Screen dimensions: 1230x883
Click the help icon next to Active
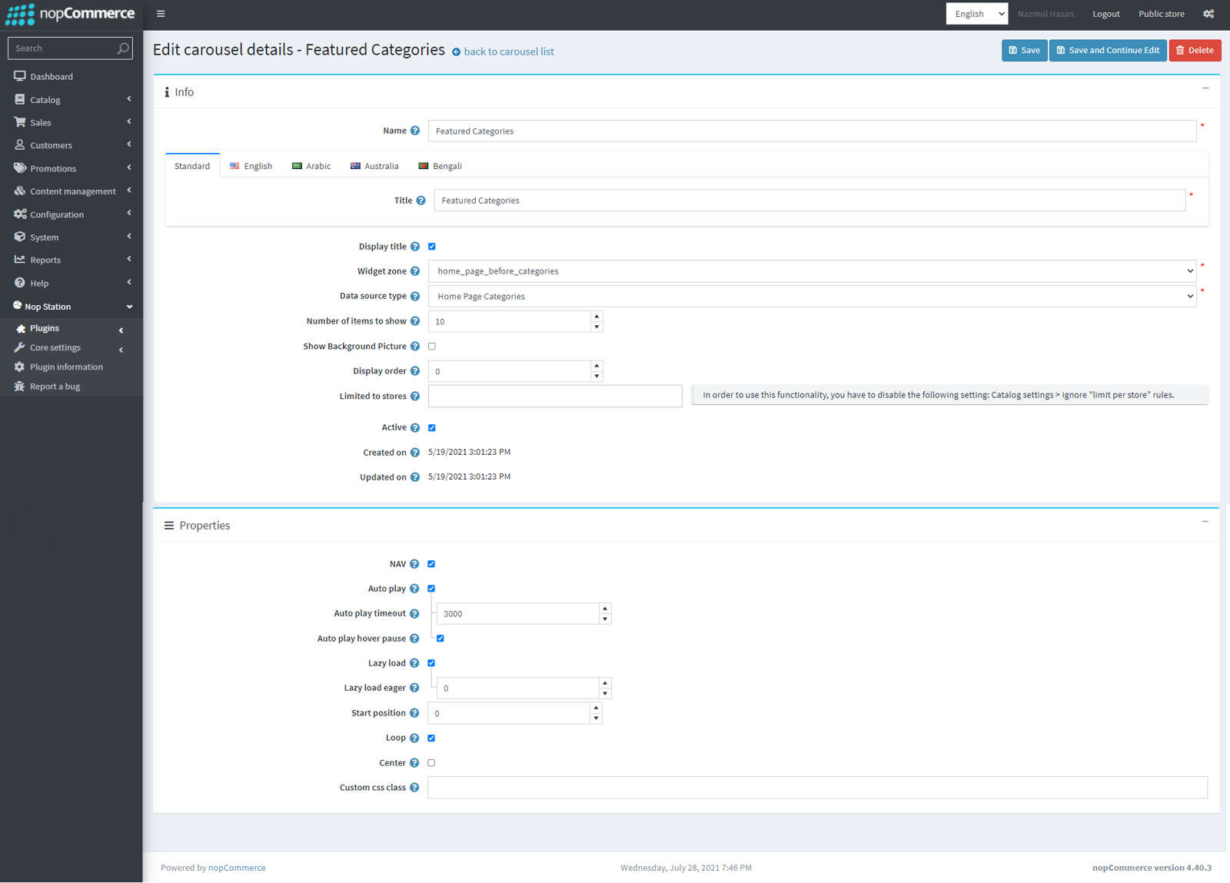tap(415, 428)
